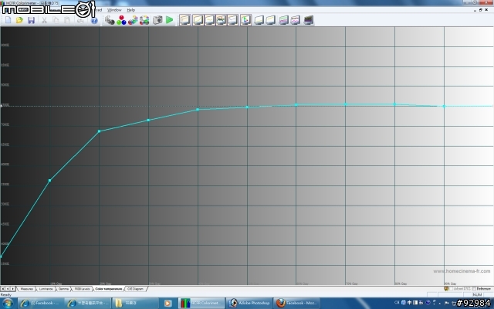Open help with the blue question icon
The height and width of the screenshot is (309, 494).
point(94,21)
